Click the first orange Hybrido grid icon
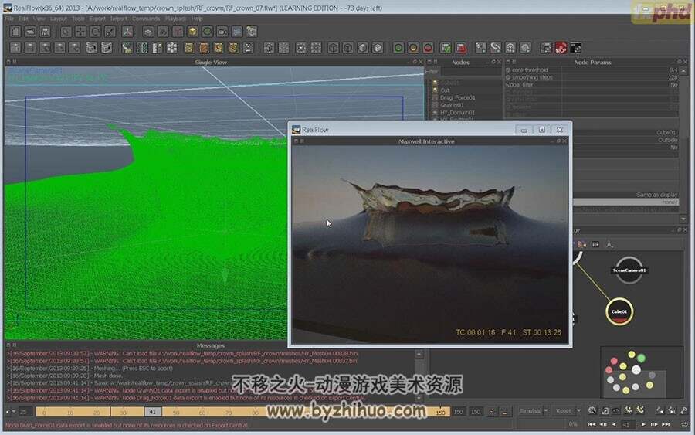The image size is (695, 435). click(x=189, y=48)
